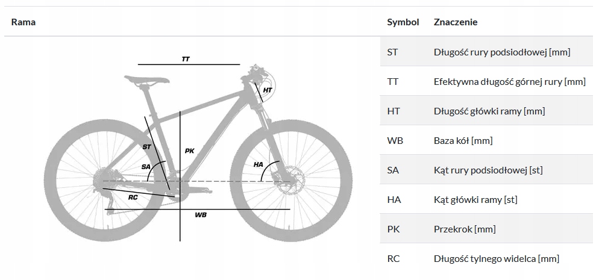Image resolution: width=599 pixels, height=280 pixels.
Task: Select the Symbol column header
Action: (403, 22)
